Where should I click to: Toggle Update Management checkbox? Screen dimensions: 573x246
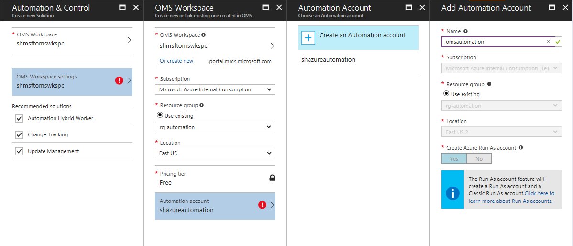19,151
